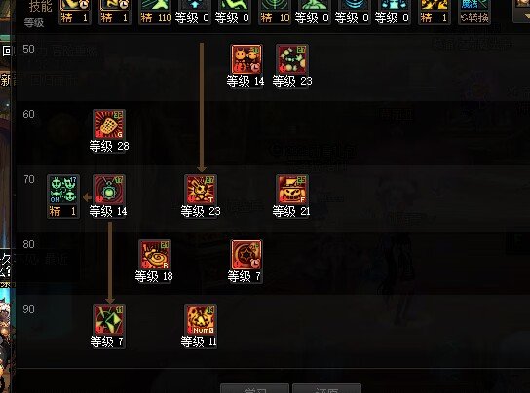Screen dimensions: 530x393
Task: Open the dropdown arrow at top-right corner
Action: click(x=522, y=10)
